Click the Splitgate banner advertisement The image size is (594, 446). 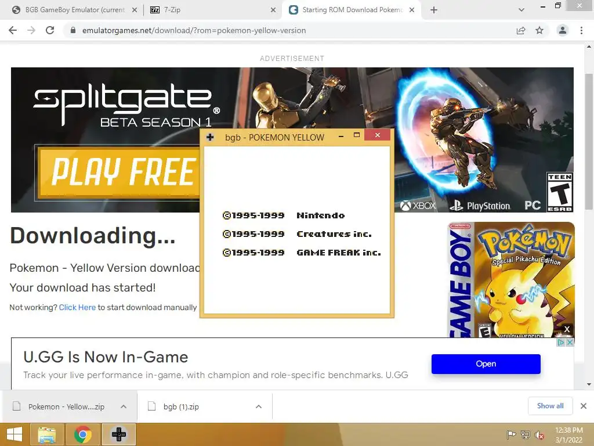point(292,99)
